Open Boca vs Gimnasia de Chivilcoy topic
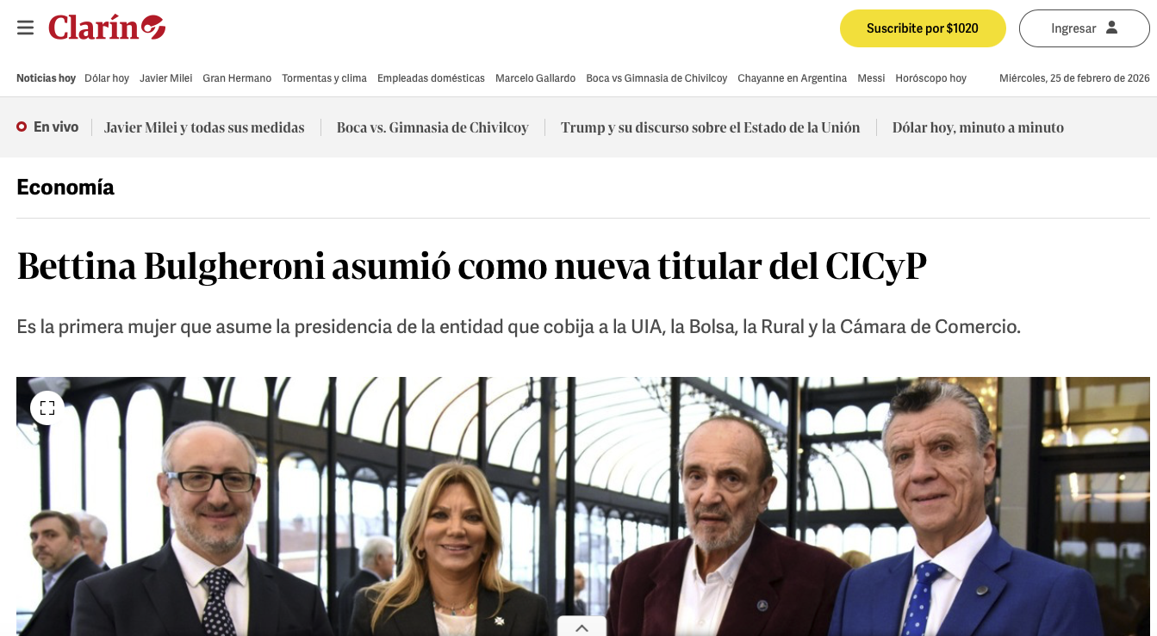1157x636 pixels. click(656, 78)
